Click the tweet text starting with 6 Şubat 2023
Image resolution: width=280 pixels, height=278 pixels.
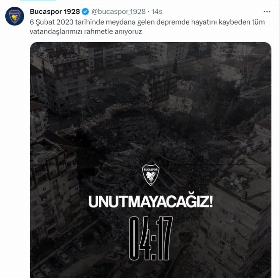point(147,27)
